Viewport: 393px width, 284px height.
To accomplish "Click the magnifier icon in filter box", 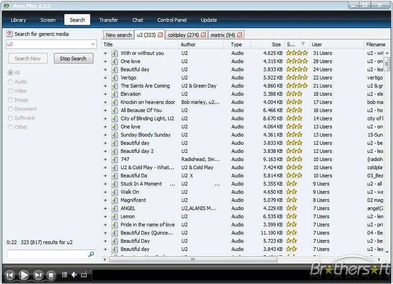I will [x=91, y=254].
